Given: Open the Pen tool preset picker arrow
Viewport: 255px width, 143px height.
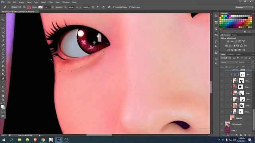Looking at the screenshot, I should 8,7.
